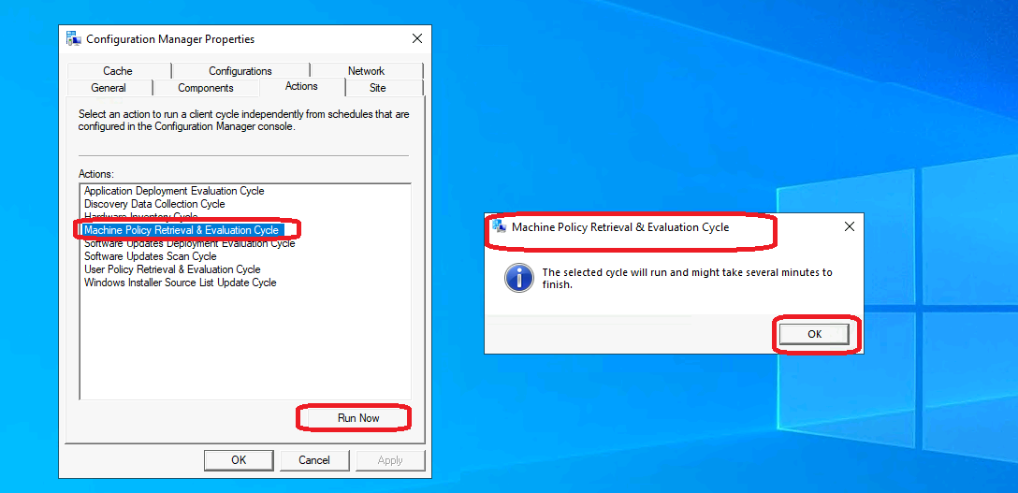Click OK in the Machine Policy dialog
Viewport: 1018px width, 493px height.
coord(814,333)
